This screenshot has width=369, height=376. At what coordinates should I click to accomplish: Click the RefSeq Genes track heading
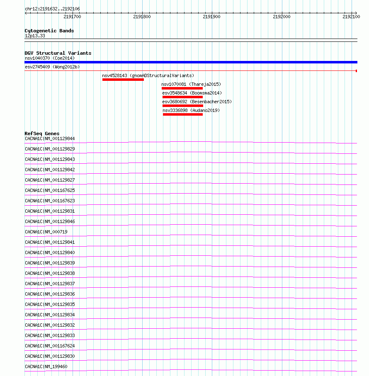pyautogui.click(x=42, y=133)
